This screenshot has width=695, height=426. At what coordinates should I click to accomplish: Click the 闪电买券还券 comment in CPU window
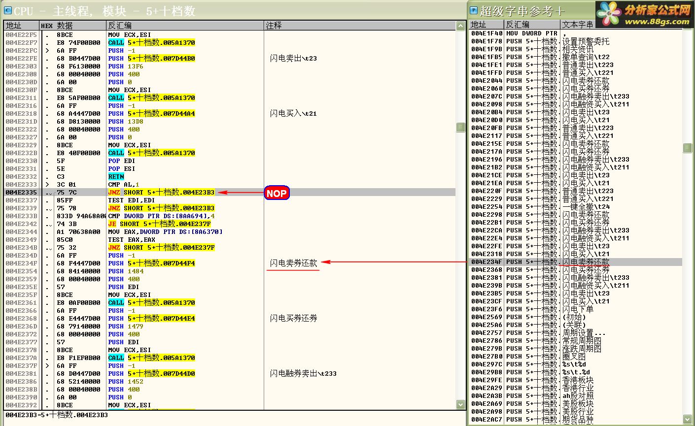click(x=293, y=318)
